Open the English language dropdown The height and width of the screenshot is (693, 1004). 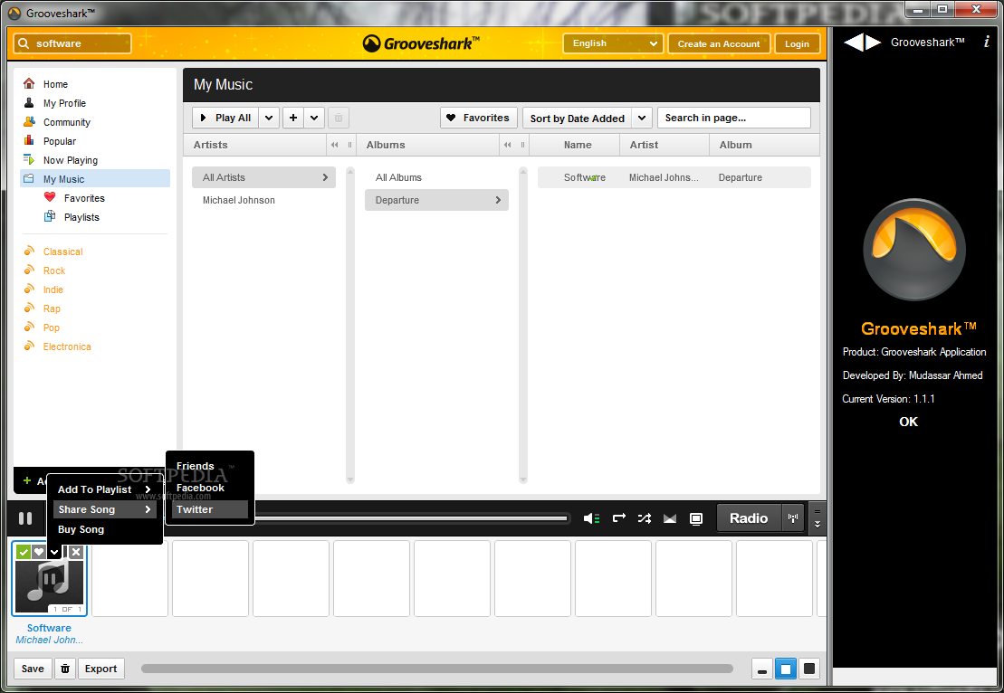click(613, 43)
